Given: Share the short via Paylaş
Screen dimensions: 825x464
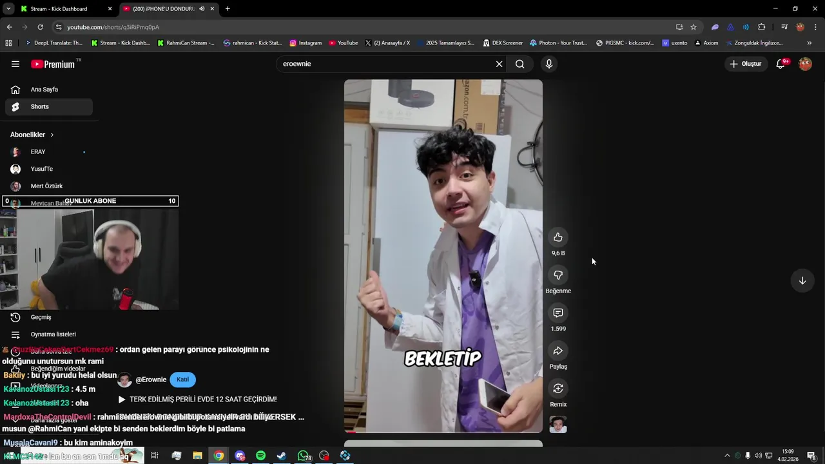Looking at the screenshot, I should point(558,351).
